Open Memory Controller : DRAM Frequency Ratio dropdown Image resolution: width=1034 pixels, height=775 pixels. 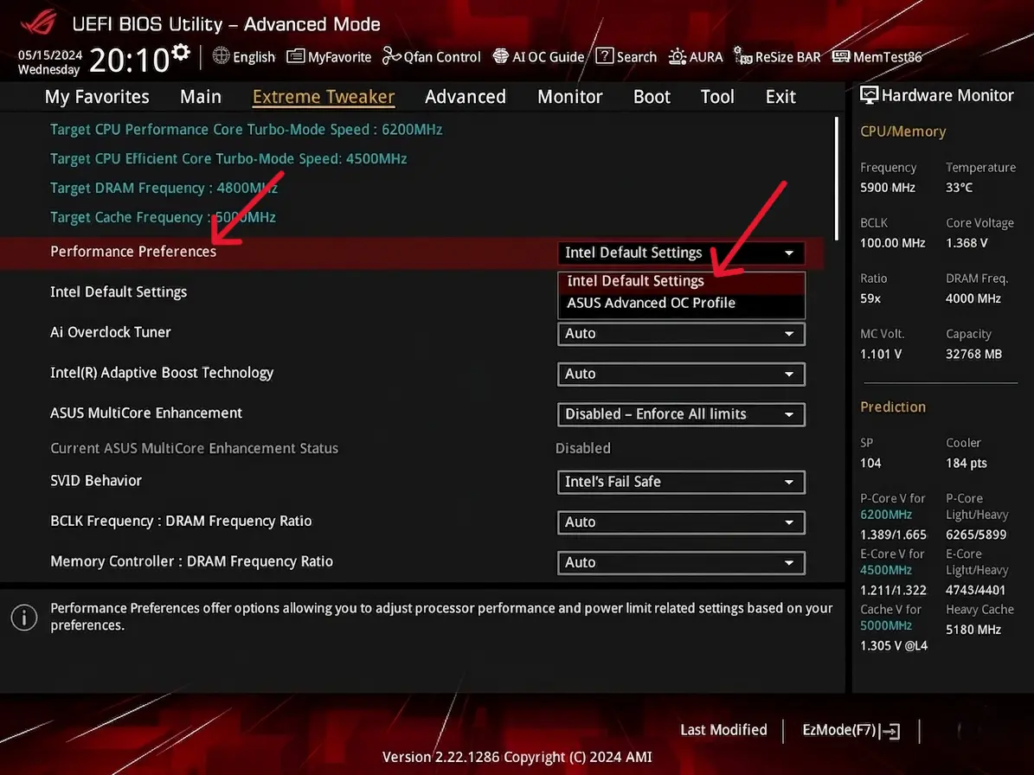681,563
